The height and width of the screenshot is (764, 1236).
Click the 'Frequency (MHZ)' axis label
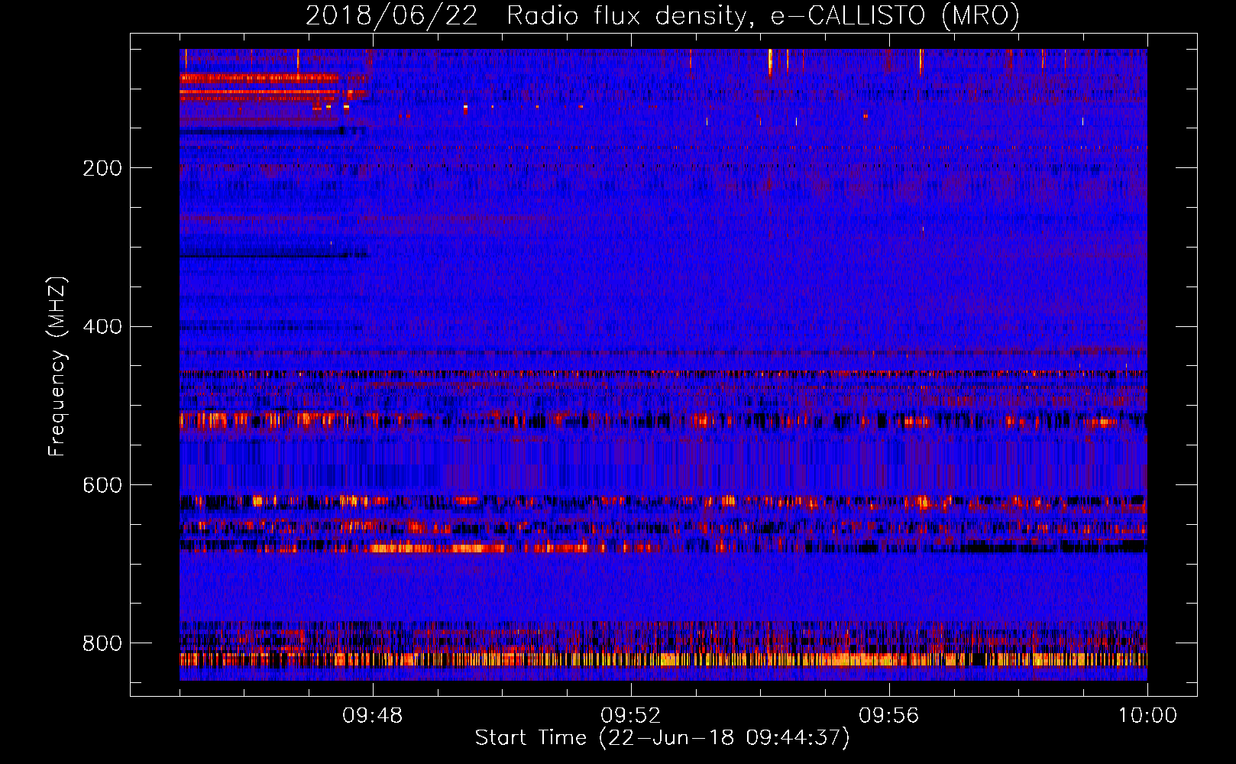57,367
